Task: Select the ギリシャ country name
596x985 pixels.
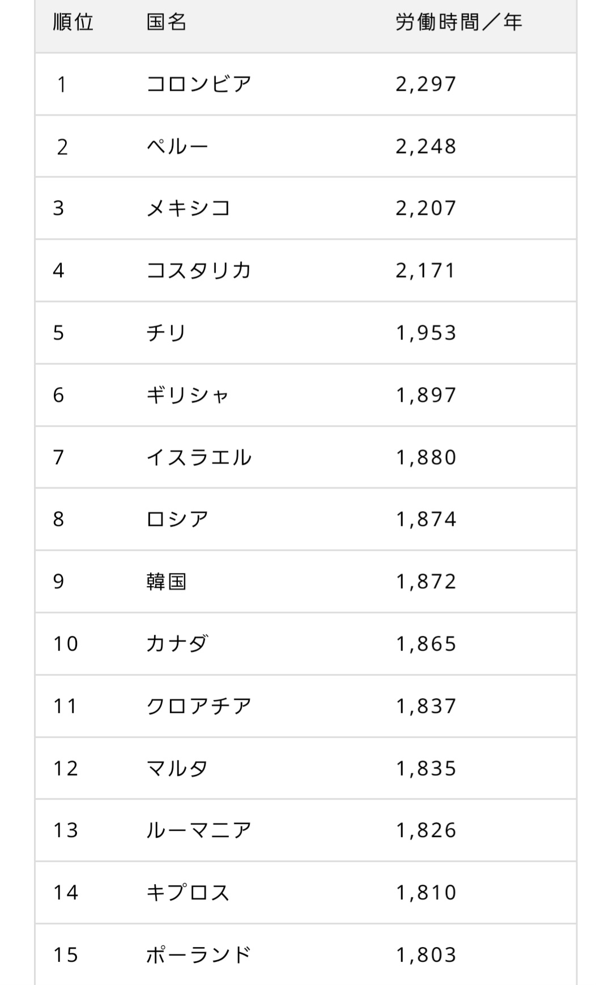Action: [x=188, y=395]
